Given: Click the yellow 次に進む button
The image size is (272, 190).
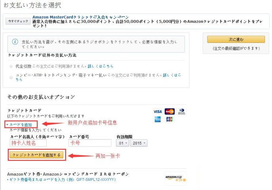Looking at the screenshot, I should [x=236, y=39].
